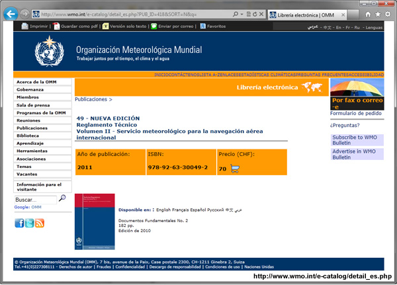This screenshot has width=397, height=285.
Task: Click the browser forward arrow button
Action: point(24,14)
